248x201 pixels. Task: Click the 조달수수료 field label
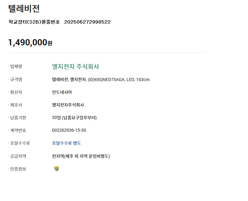(20, 143)
